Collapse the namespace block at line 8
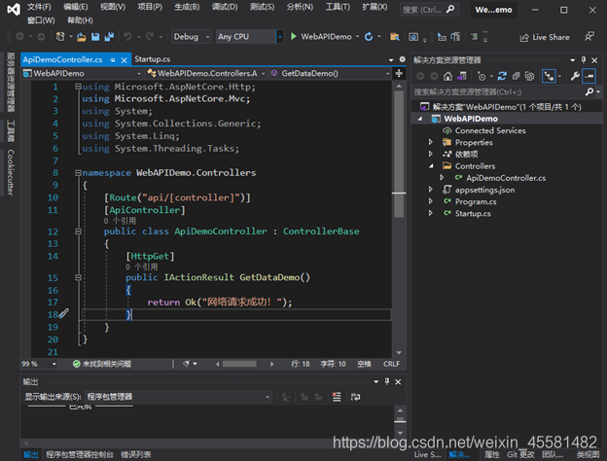Viewport: 607px width, 461px height. point(78,173)
